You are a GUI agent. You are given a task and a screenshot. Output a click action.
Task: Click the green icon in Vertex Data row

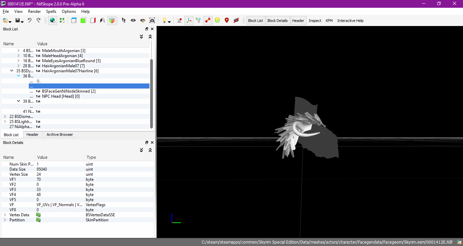38,215
